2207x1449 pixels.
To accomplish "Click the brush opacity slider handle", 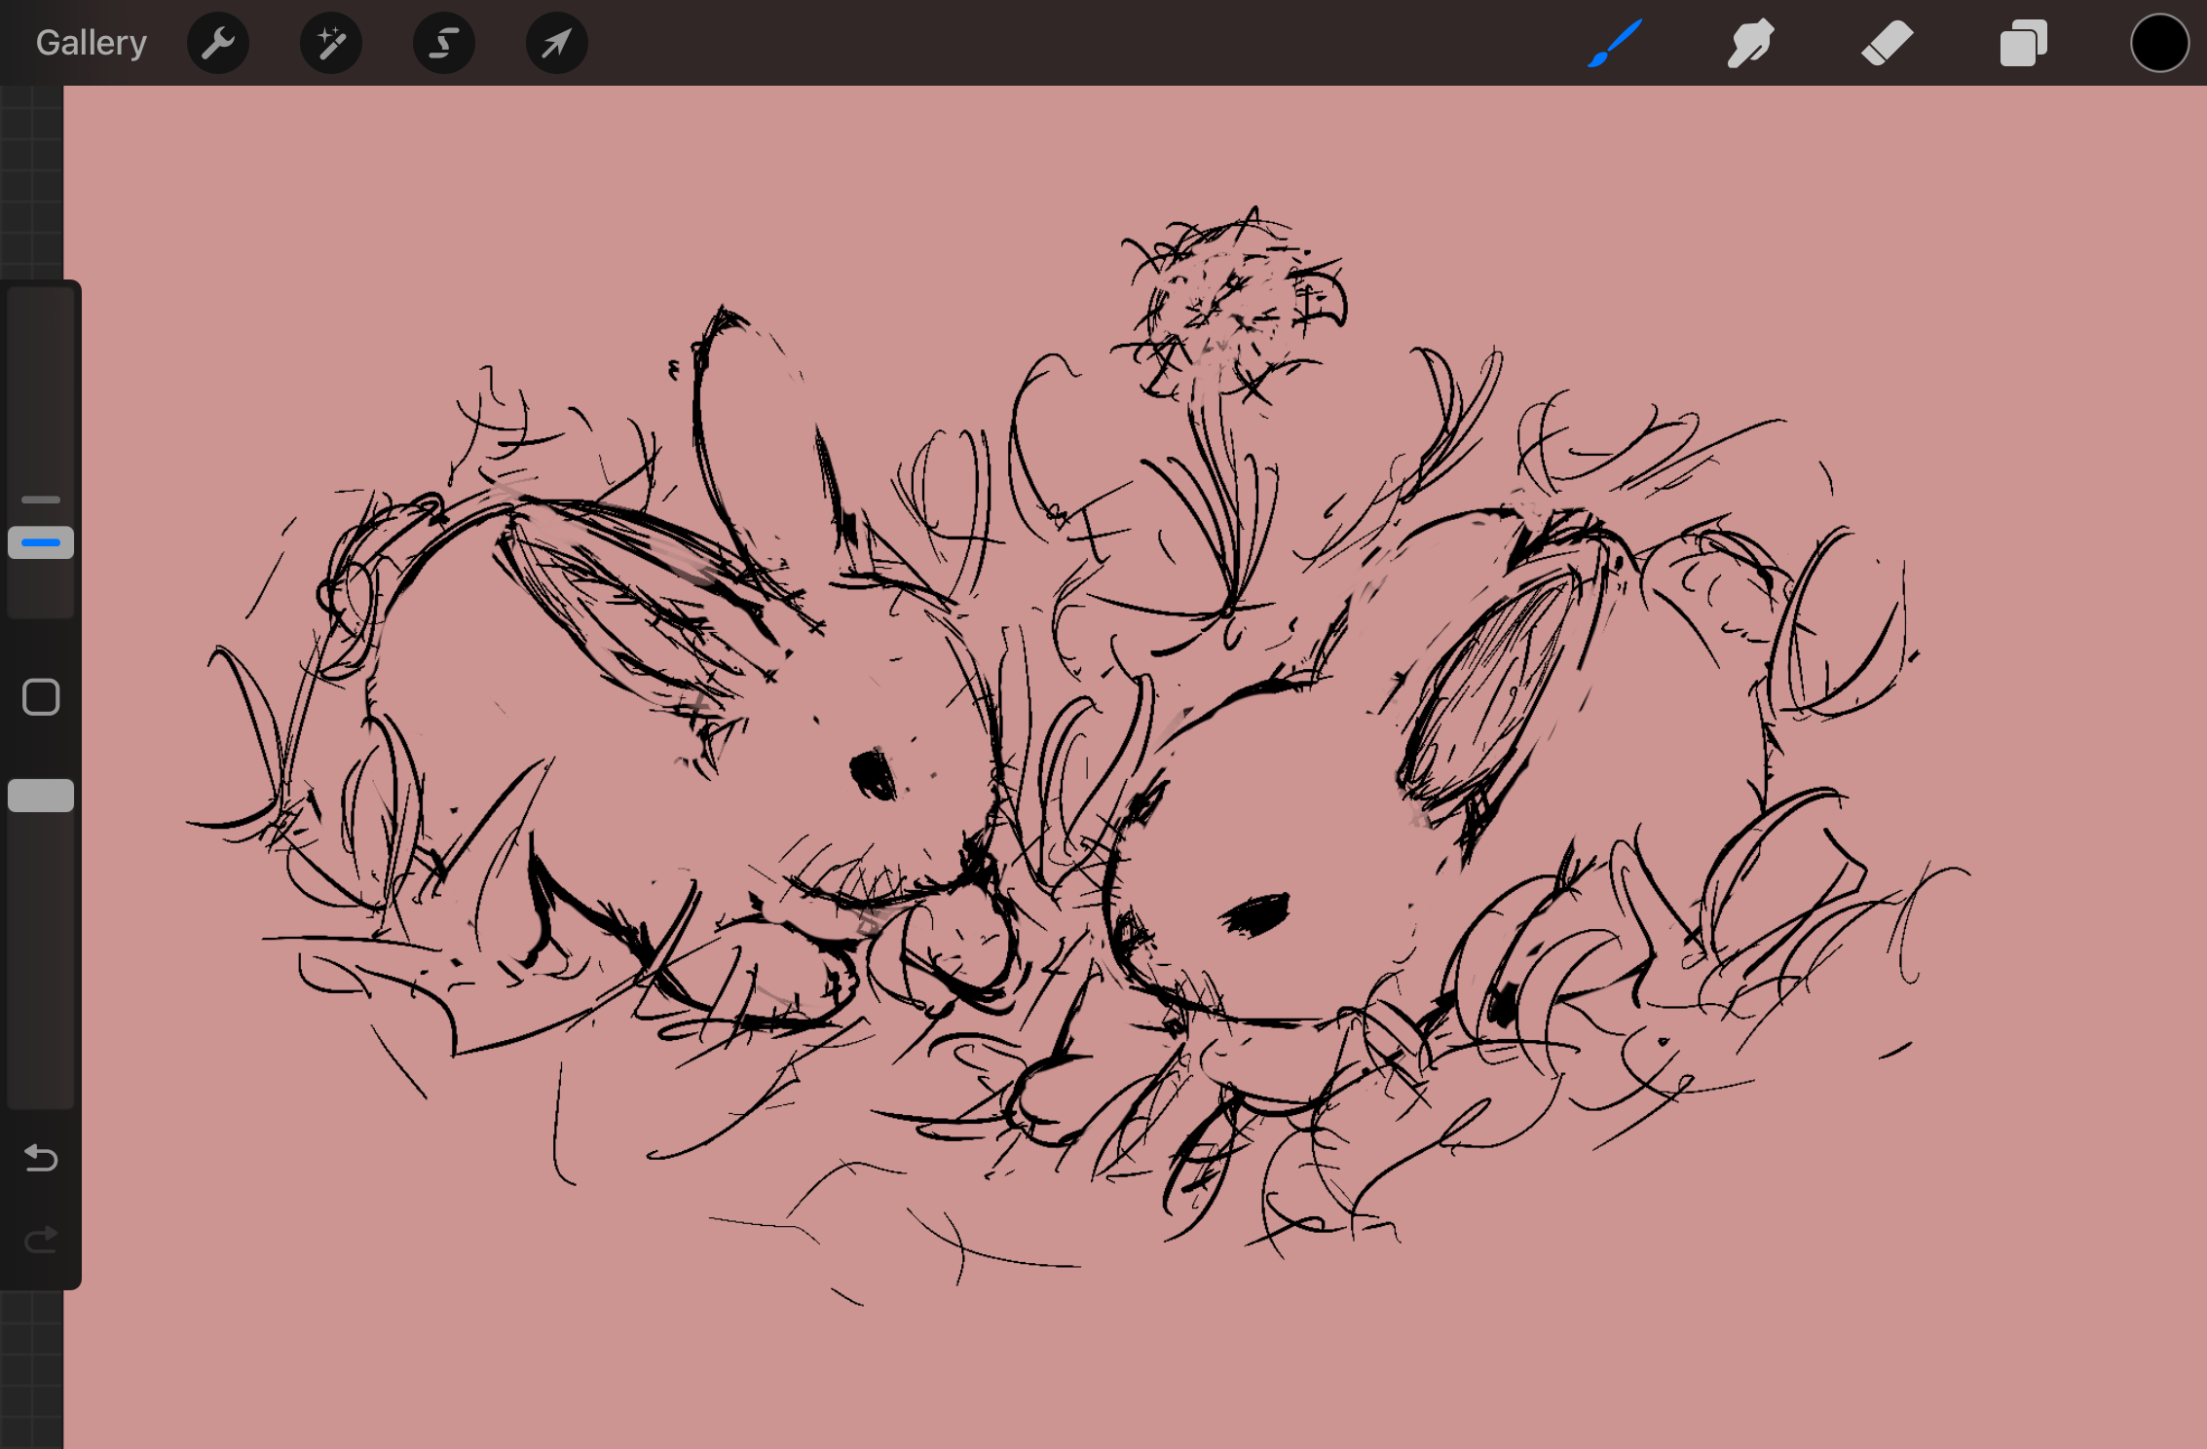I will point(41,796).
